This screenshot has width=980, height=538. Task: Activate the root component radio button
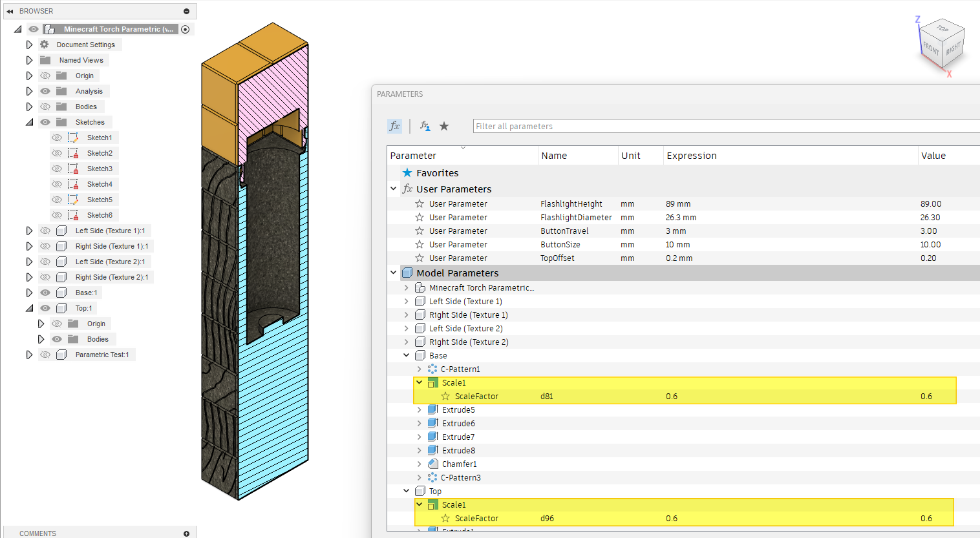[x=186, y=29]
